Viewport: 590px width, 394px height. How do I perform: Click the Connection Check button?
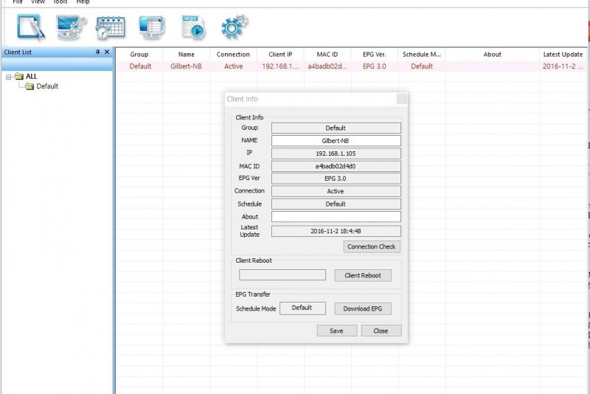click(372, 246)
